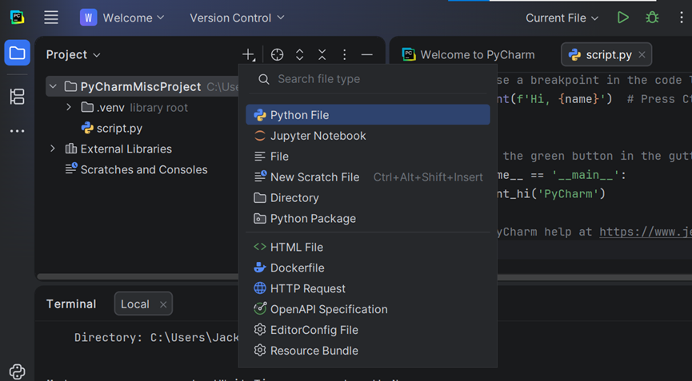
Task: Open the Current File run configuration dropdown
Action: tap(562, 18)
